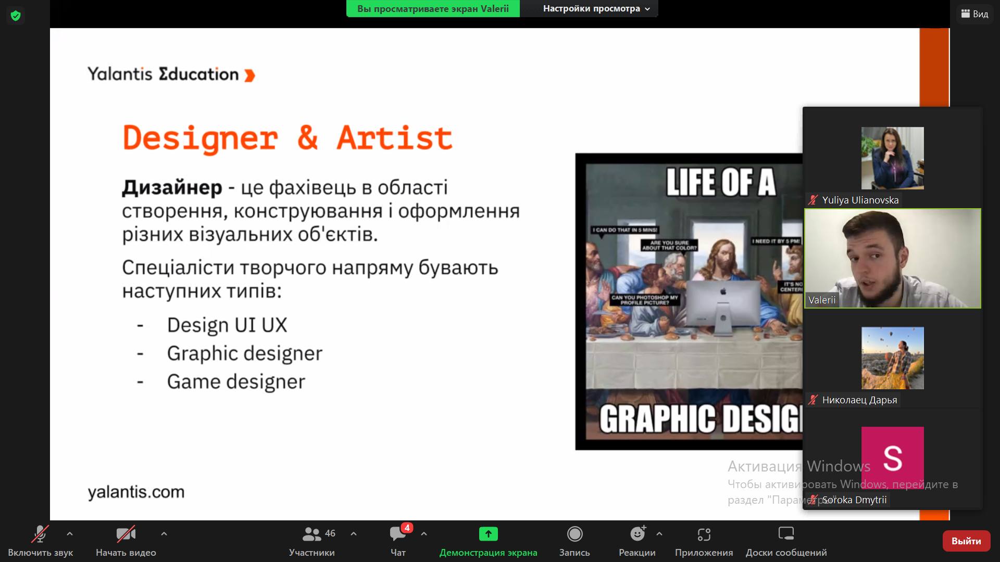Image resolution: width=1000 pixels, height=562 pixels.
Task: Click the Design UI UX list item
Action: tap(227, 325)
